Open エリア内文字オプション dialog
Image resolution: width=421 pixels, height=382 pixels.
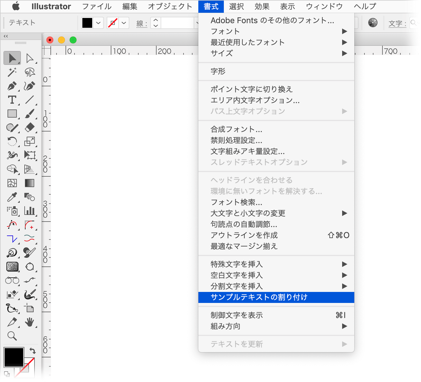tap(276, 100)
